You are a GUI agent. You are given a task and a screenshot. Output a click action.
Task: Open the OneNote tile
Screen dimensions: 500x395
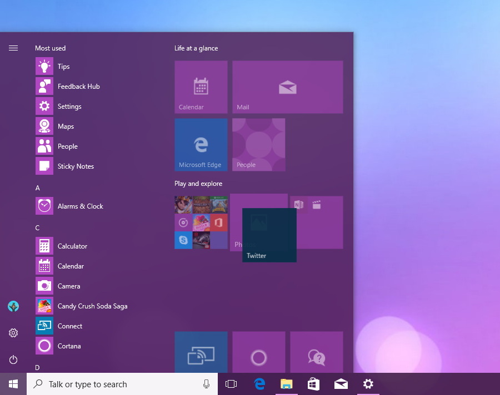pos(299,204)
